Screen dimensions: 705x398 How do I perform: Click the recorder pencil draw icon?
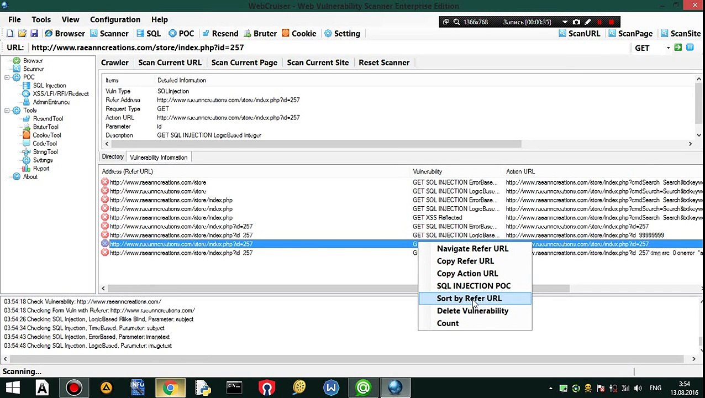[588, 22]
